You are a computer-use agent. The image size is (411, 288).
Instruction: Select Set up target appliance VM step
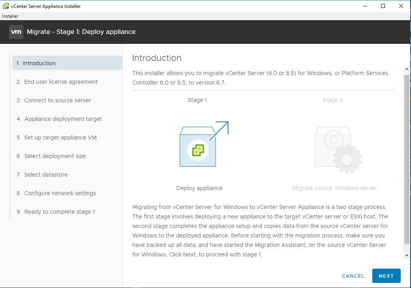60,137
